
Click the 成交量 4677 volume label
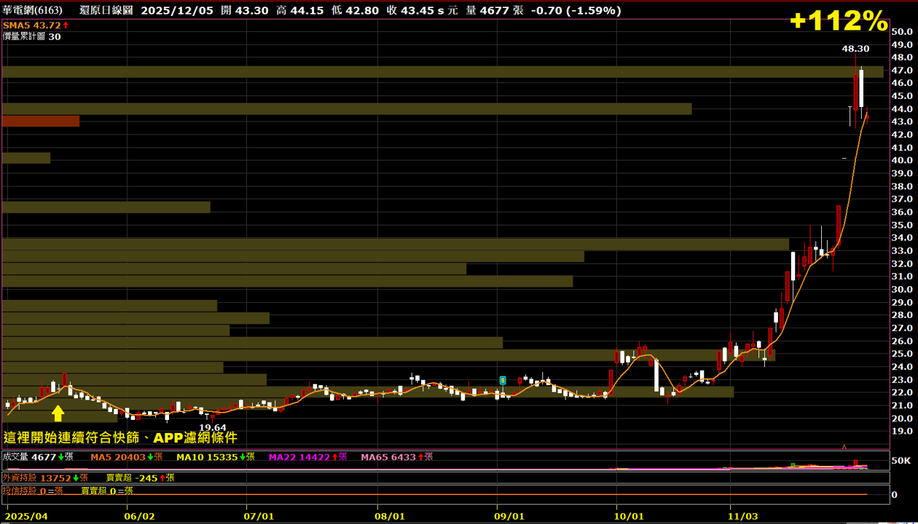(x=38, y=457)
